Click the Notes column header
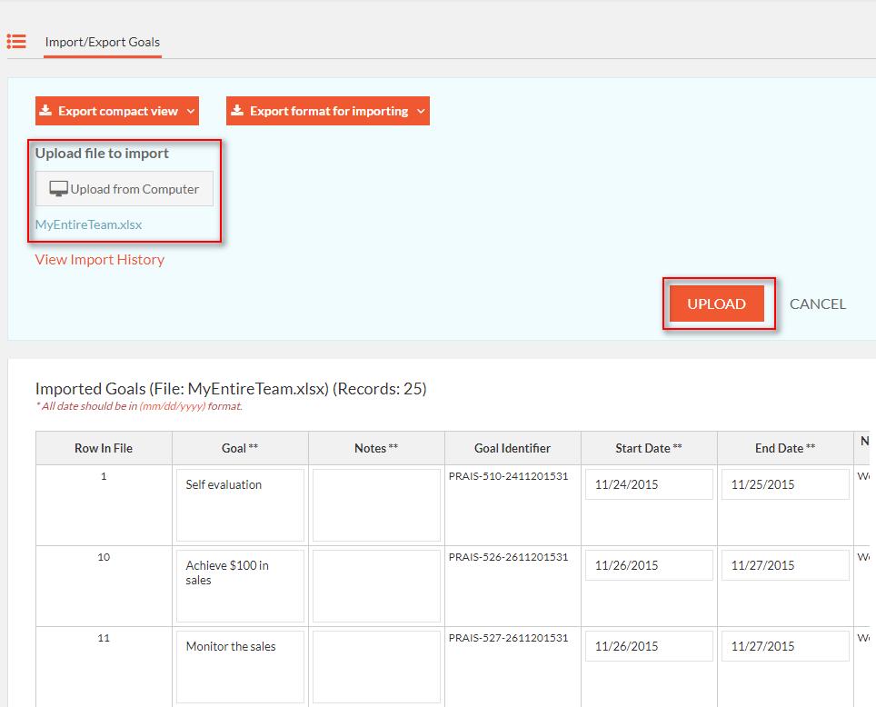 click(x=376, y=448)
